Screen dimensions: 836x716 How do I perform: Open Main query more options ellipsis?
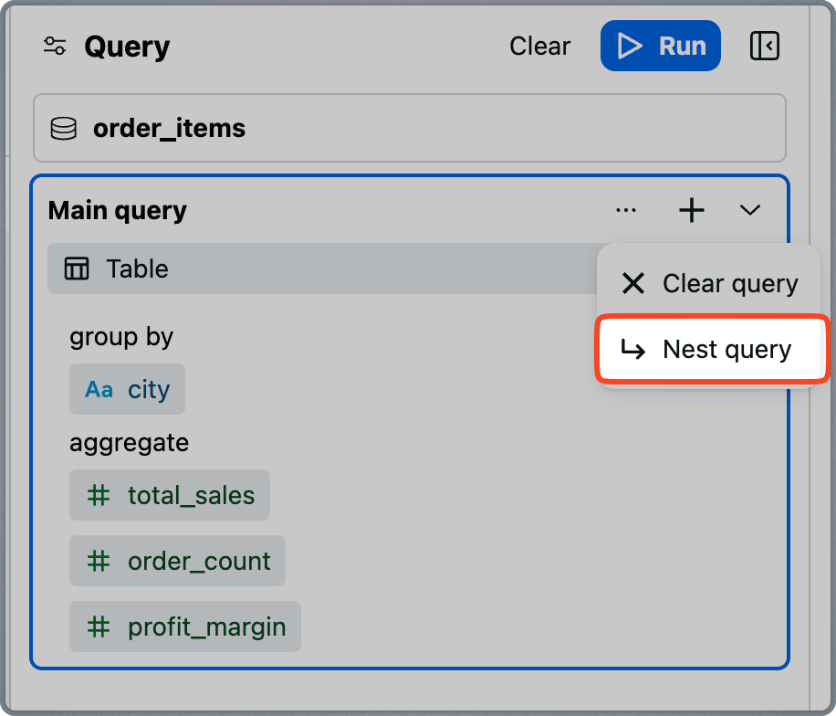tap(625, 211)
